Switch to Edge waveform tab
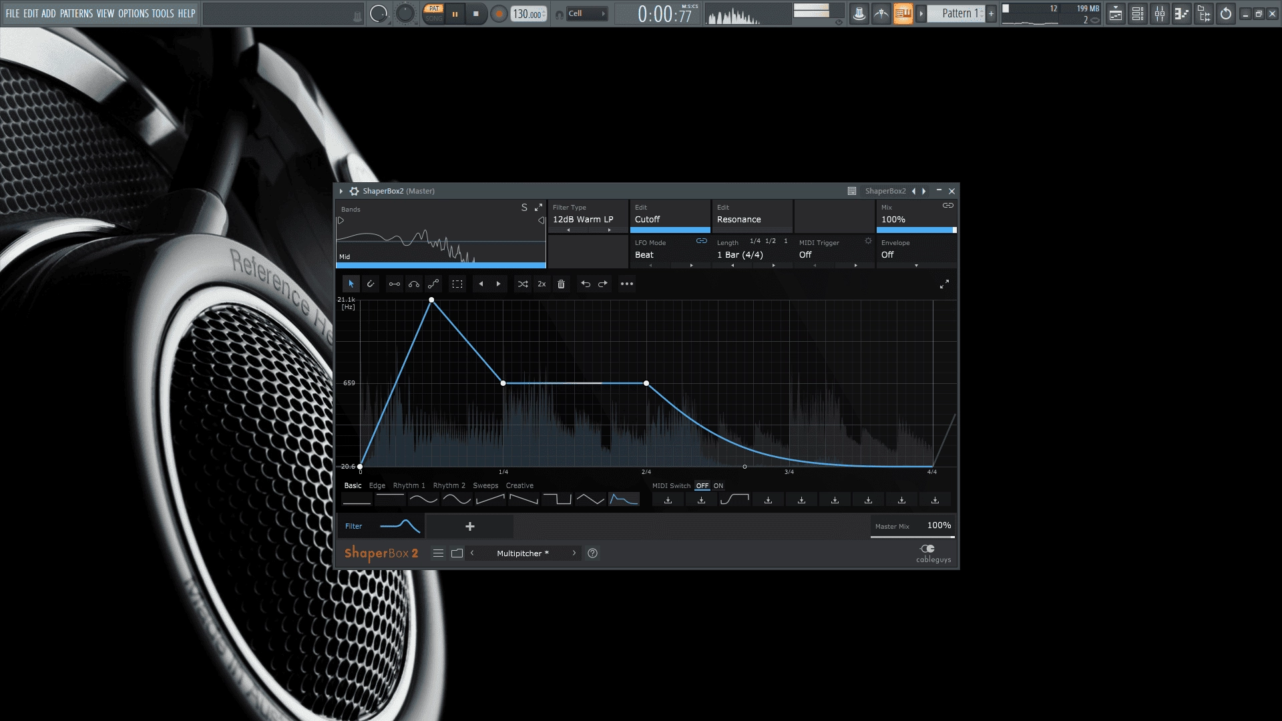Screen dimensions: 1282x721 tap(377, 486)
